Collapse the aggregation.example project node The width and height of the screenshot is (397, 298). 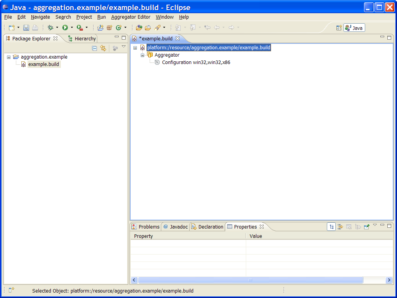(9, 57)
